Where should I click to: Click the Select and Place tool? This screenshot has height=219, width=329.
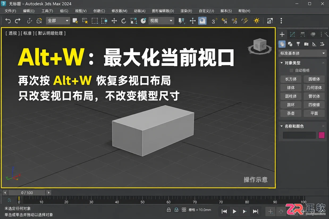tap(143, 21)
